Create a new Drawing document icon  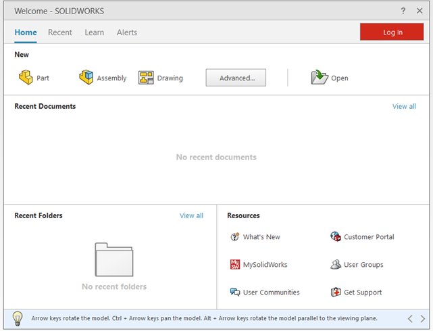coord(146,78)
